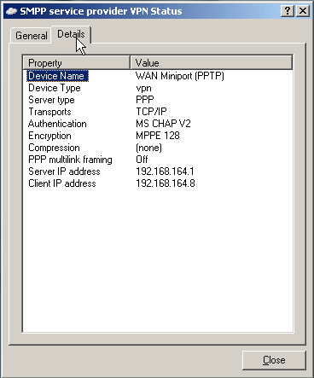Viewport: 314px width, 378px height.
Task: Click the MPPE 128 encryption value
Action: [x=158, y=136]
